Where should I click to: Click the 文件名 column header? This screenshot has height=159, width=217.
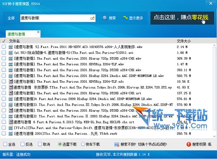click(14, 41)
